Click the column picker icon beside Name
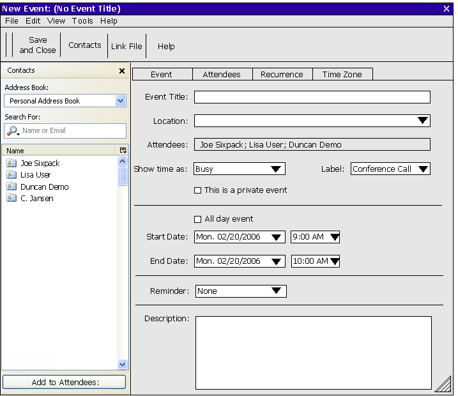458x396 pixels. [123, 151]
